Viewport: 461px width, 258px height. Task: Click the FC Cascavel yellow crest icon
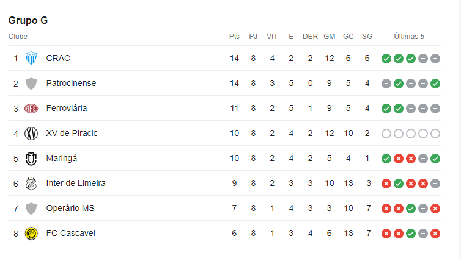[x=31, y=234]
